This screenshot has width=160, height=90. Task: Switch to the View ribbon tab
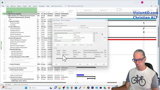point(30,6)
